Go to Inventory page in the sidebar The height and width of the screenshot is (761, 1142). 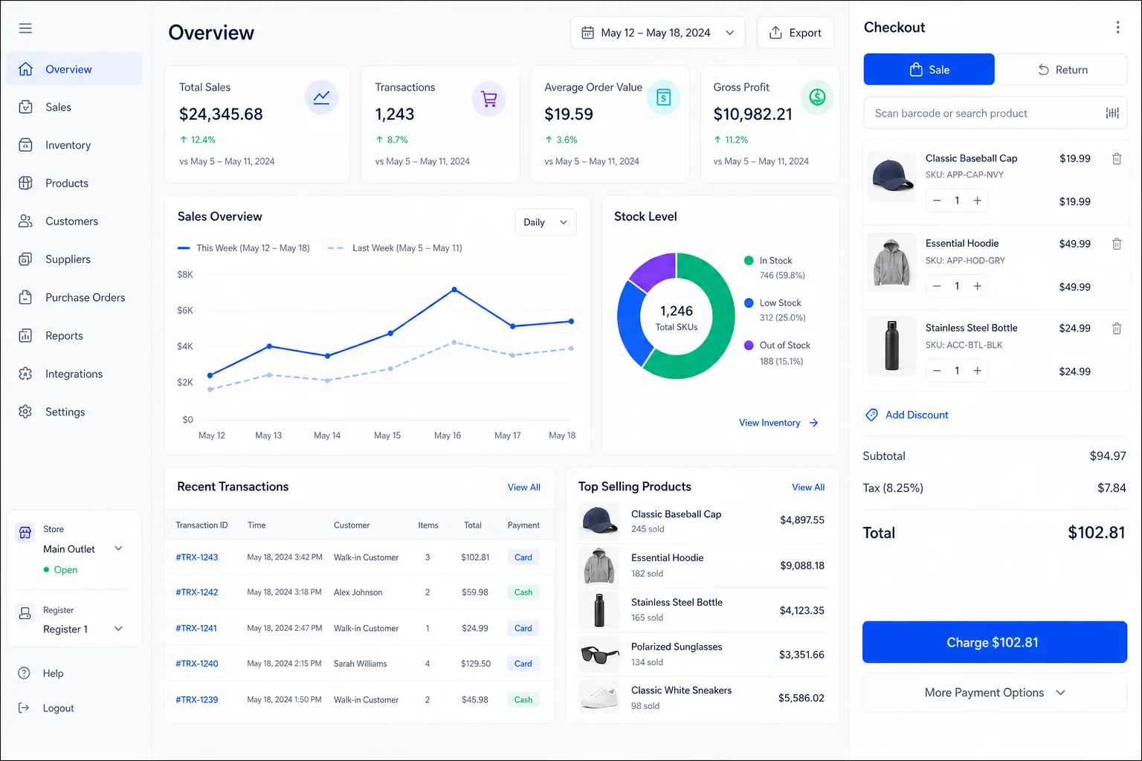[x=74, y=145]
